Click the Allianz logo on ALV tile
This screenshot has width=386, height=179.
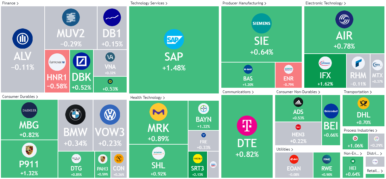[22, 39]
